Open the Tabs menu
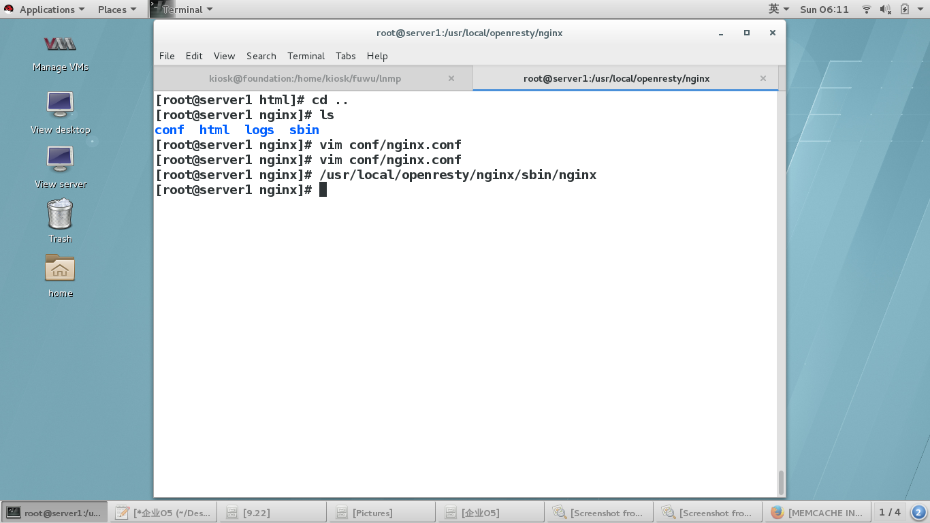Viewport: 930px width, 523px height. click(x=346, y=56)
